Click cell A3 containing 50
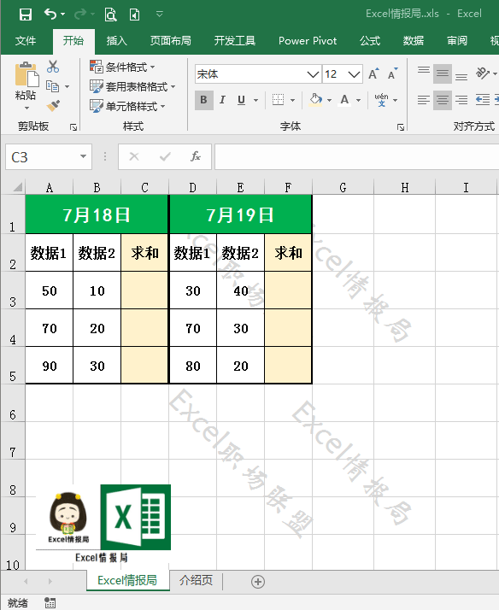499x610 pixels. pyautogui.click(x=50, y=290)
